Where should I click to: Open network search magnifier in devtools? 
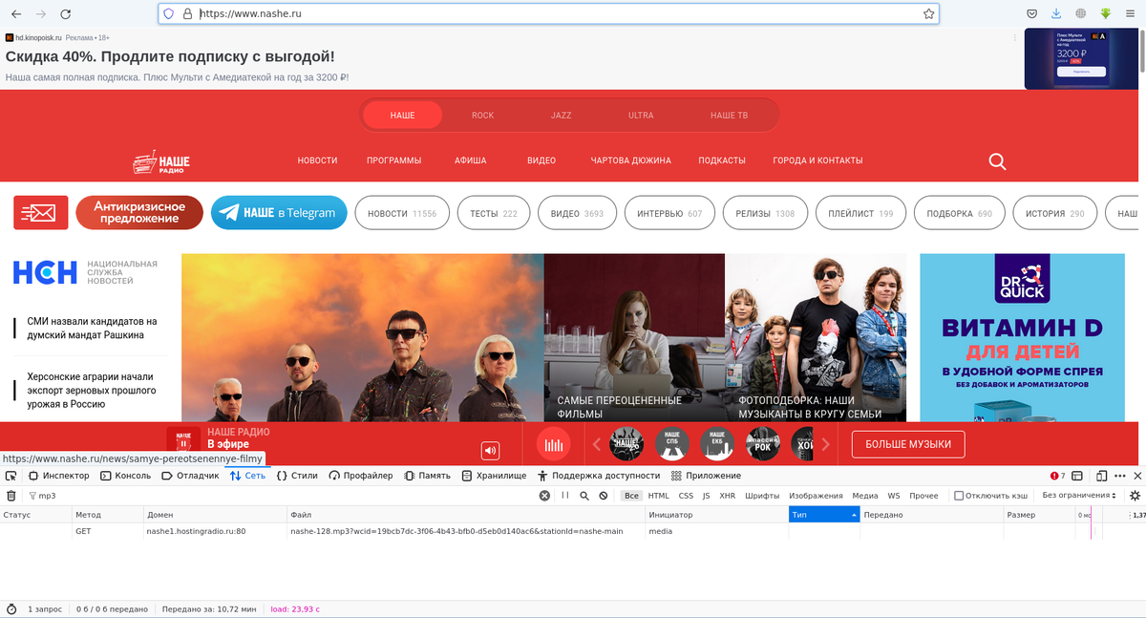[x=584, y=496]
